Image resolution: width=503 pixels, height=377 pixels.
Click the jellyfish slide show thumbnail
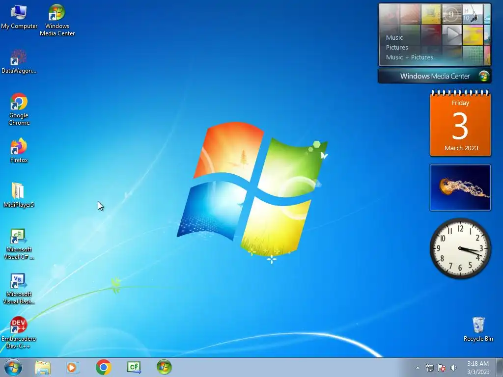pos(460,188)
